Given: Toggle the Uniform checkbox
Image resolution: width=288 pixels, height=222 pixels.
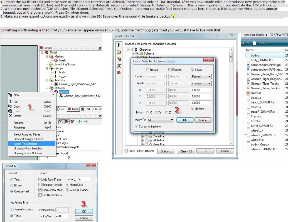Looking at the screenshot, I should click(193, 109).
